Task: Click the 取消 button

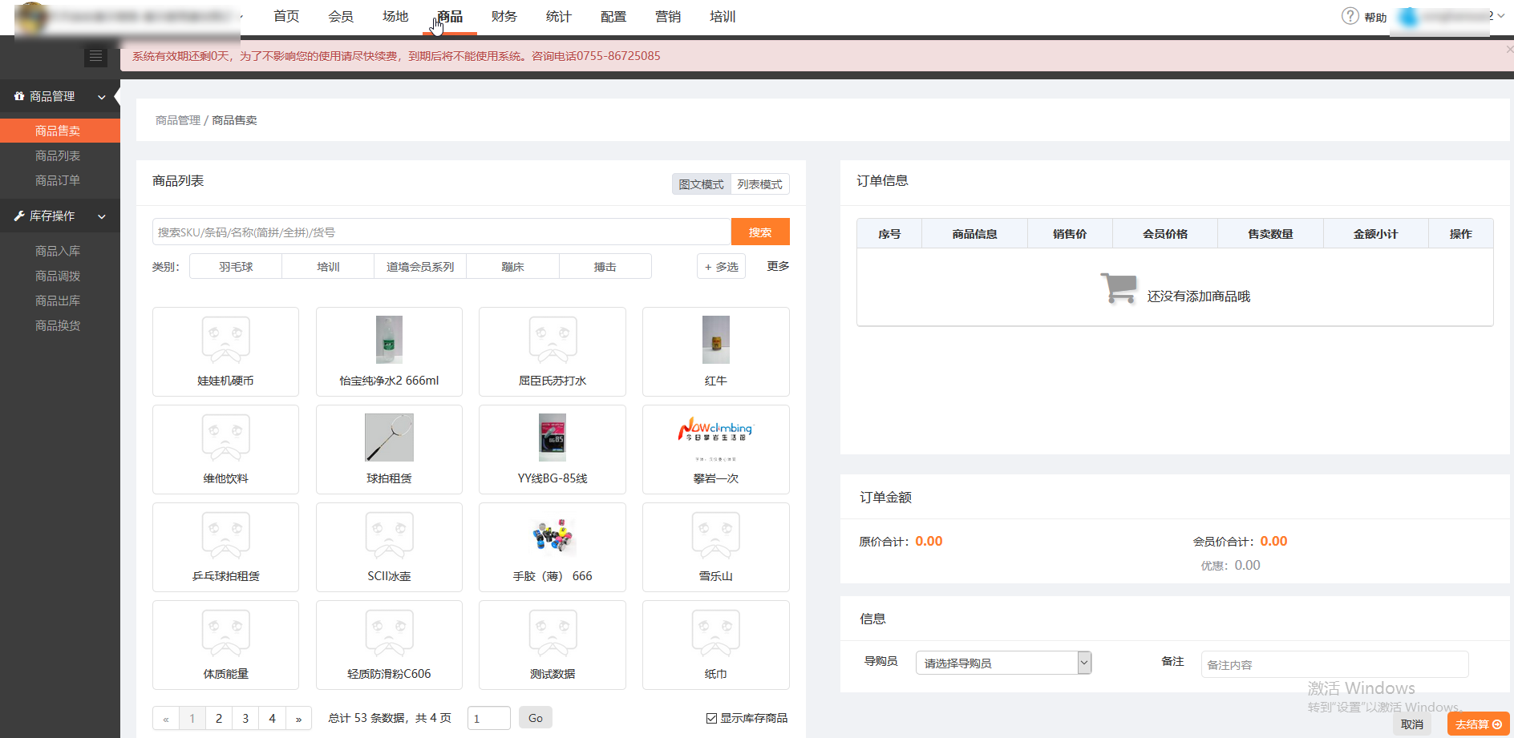Action: tap(1412, 724)
